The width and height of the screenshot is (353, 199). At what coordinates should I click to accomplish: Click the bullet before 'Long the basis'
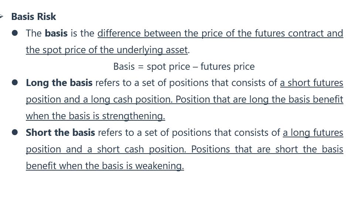(15, 83)
